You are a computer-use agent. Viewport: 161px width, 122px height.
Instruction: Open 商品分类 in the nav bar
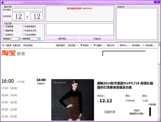[111, 45]
